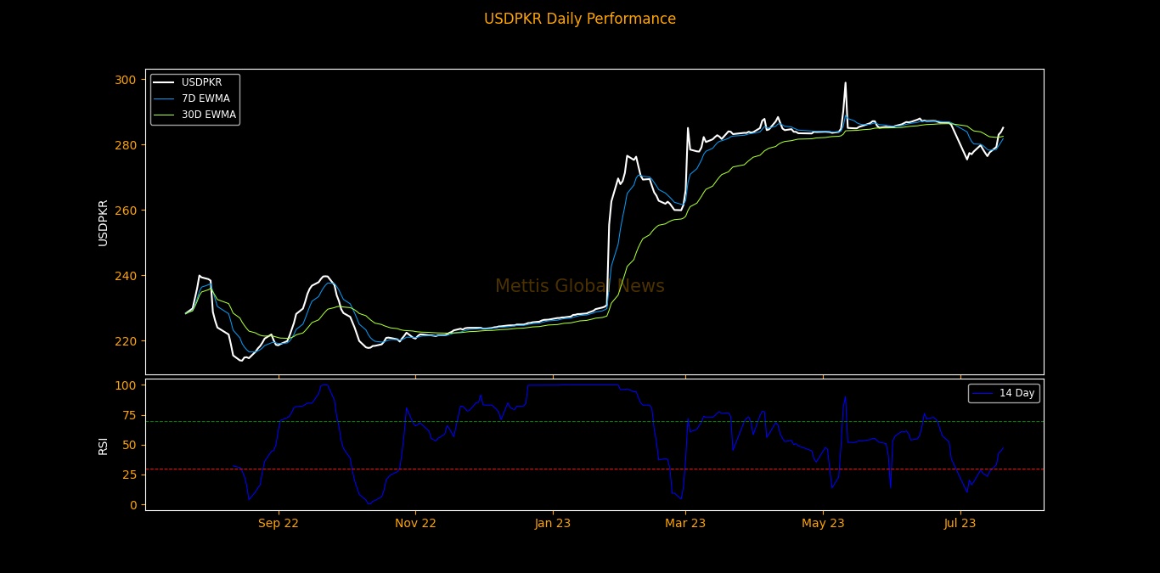Click the 300 price axis tick label
Image resolution: width=1160 pixels, height=573 pixels.
click(126, 80)
